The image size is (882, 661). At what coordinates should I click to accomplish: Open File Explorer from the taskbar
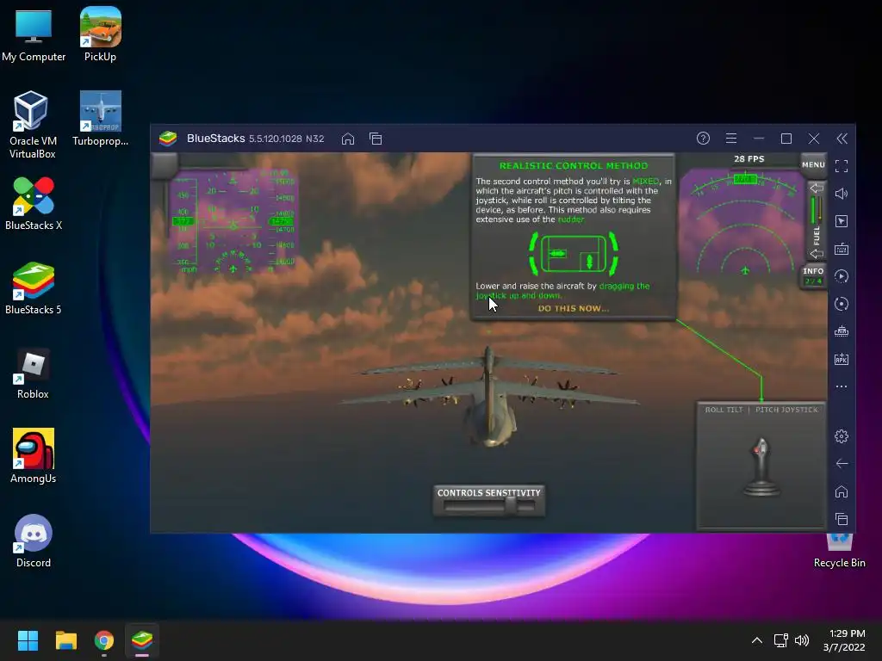coord(65,640)
